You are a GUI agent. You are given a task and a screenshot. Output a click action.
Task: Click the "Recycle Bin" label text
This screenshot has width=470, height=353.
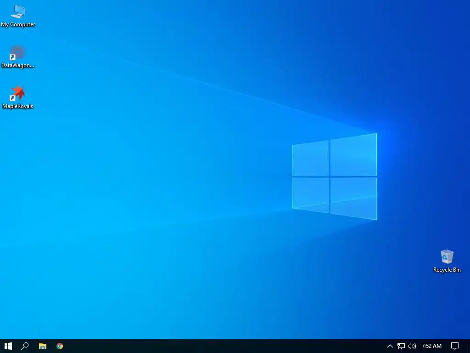pos(447,270)
